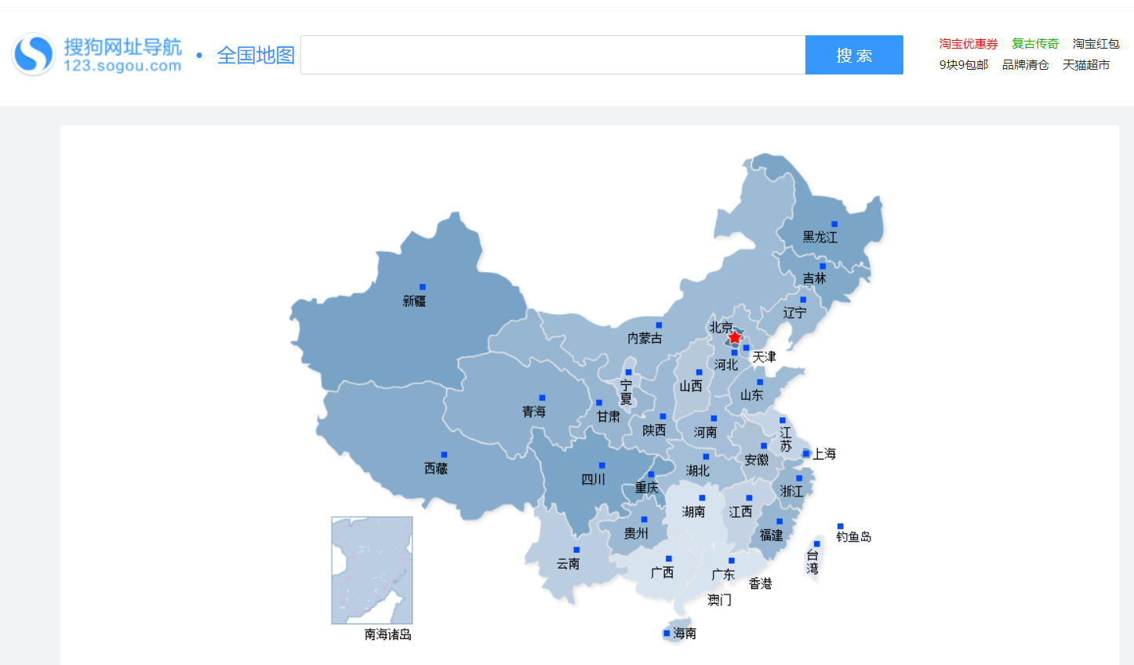Image resolution: width=1134 pixels, height=665 pixels.
Task: Open the Sogou navigation logo
Action: [x=97, y=55]
